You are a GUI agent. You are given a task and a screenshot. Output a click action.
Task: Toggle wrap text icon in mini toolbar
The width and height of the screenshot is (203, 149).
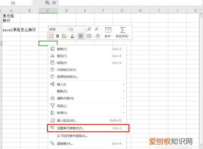point(51,36)
